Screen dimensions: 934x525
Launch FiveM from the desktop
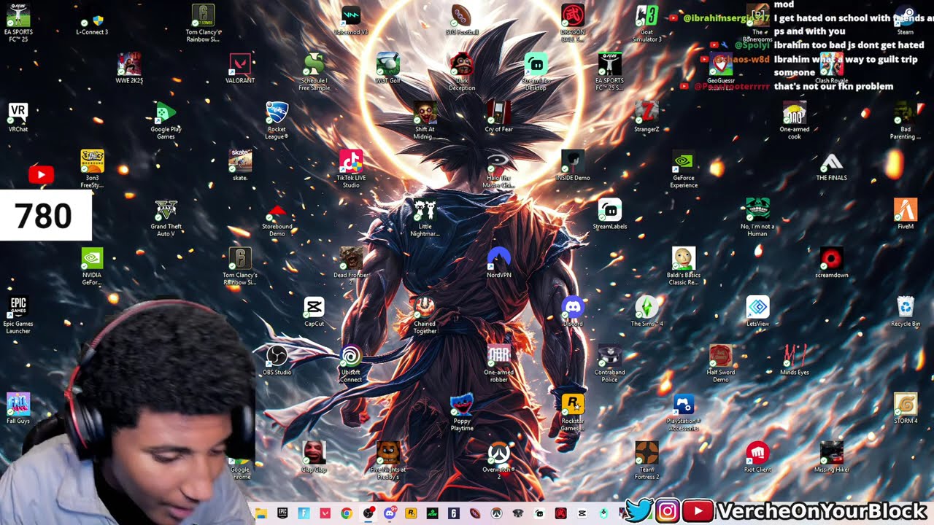coord(906,214)
